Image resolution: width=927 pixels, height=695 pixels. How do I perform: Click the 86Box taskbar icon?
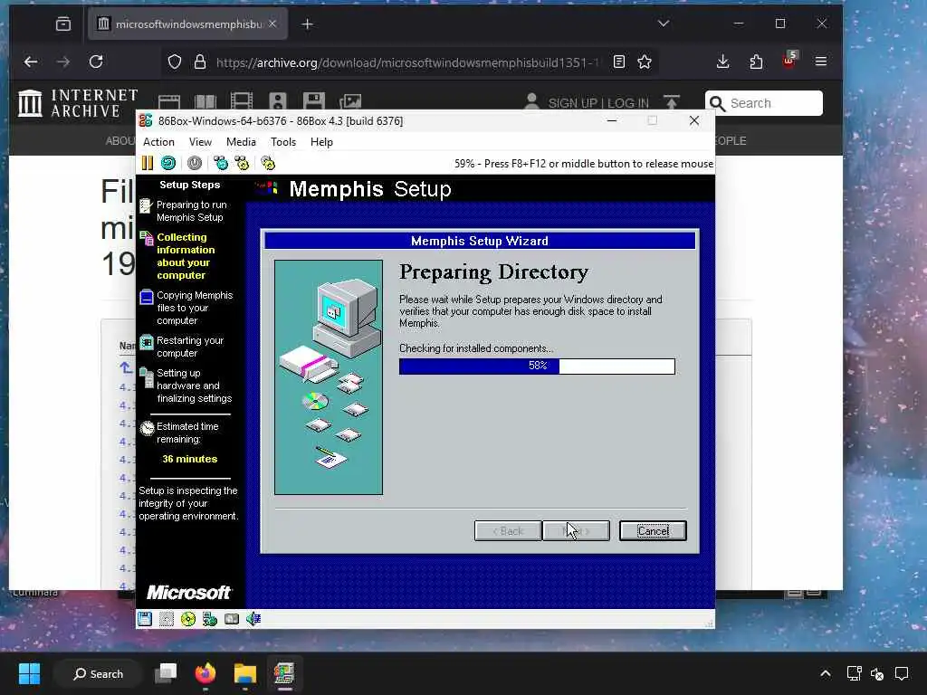point(284,673)
